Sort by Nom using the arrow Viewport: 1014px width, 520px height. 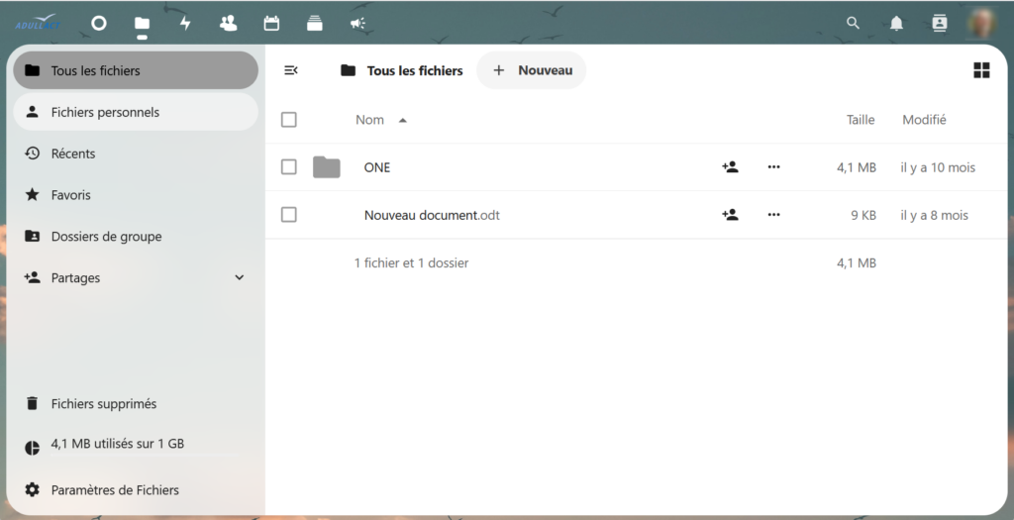tap(402, 120)
